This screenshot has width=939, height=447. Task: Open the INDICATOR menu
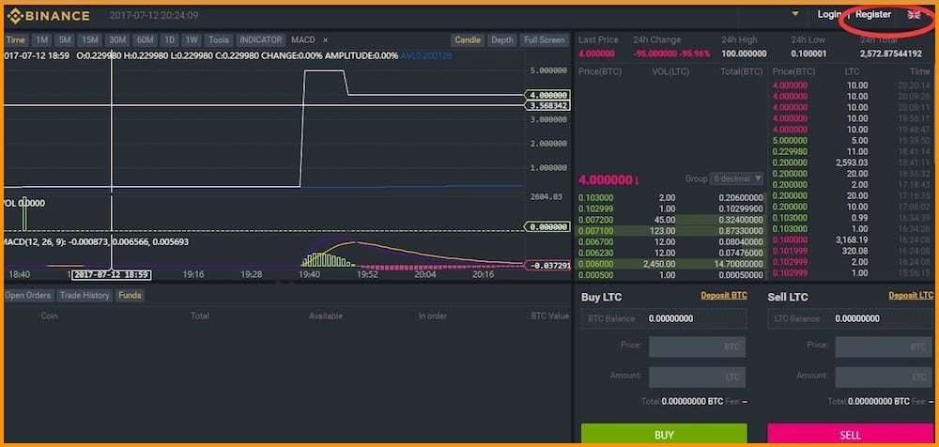(260, 40)
